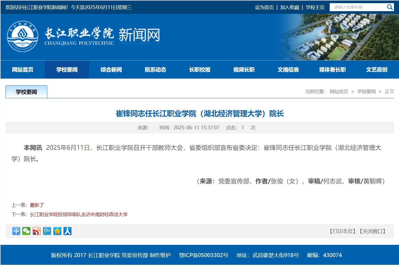This screenshot has height=265, width=399.
Task: Click 学校要闻 in the breadcrumb path
Action: 366,92
